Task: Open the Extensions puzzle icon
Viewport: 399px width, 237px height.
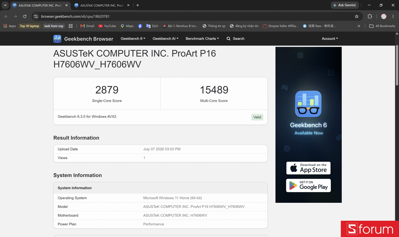Action: pos(370,16)
